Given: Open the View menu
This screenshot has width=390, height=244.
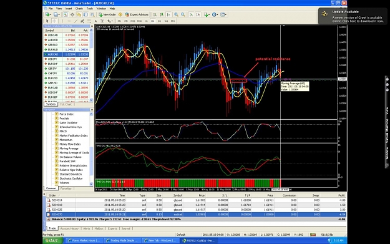Looking at the screenshot, I should coord(59,9).
